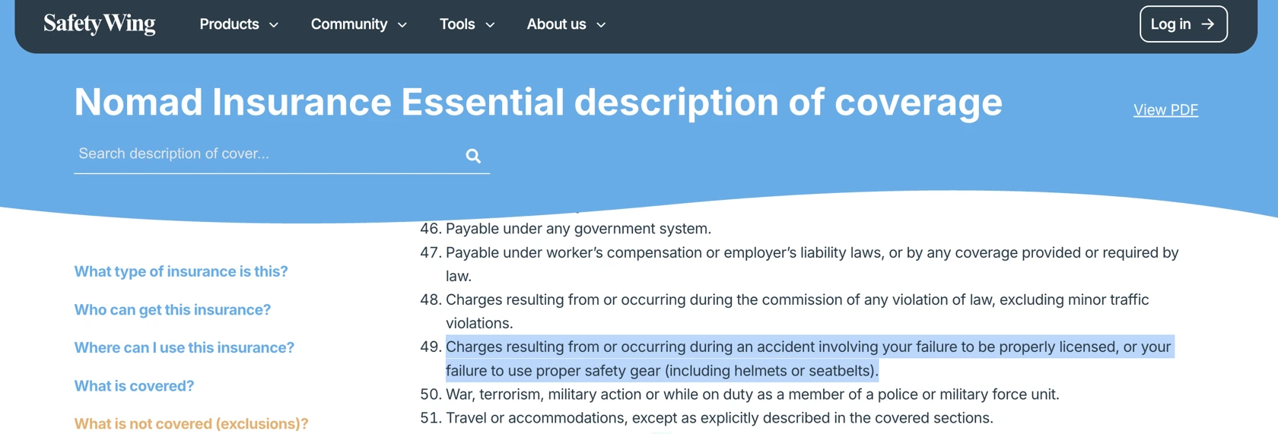Image resolution: width=1278 pixels, height=434 pixels.
Task: Expand the About us chevron
Action: (x=601, y=25)
